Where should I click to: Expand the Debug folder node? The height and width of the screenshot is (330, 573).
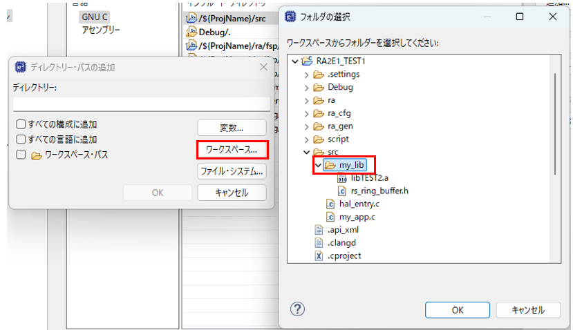(307, 88)
